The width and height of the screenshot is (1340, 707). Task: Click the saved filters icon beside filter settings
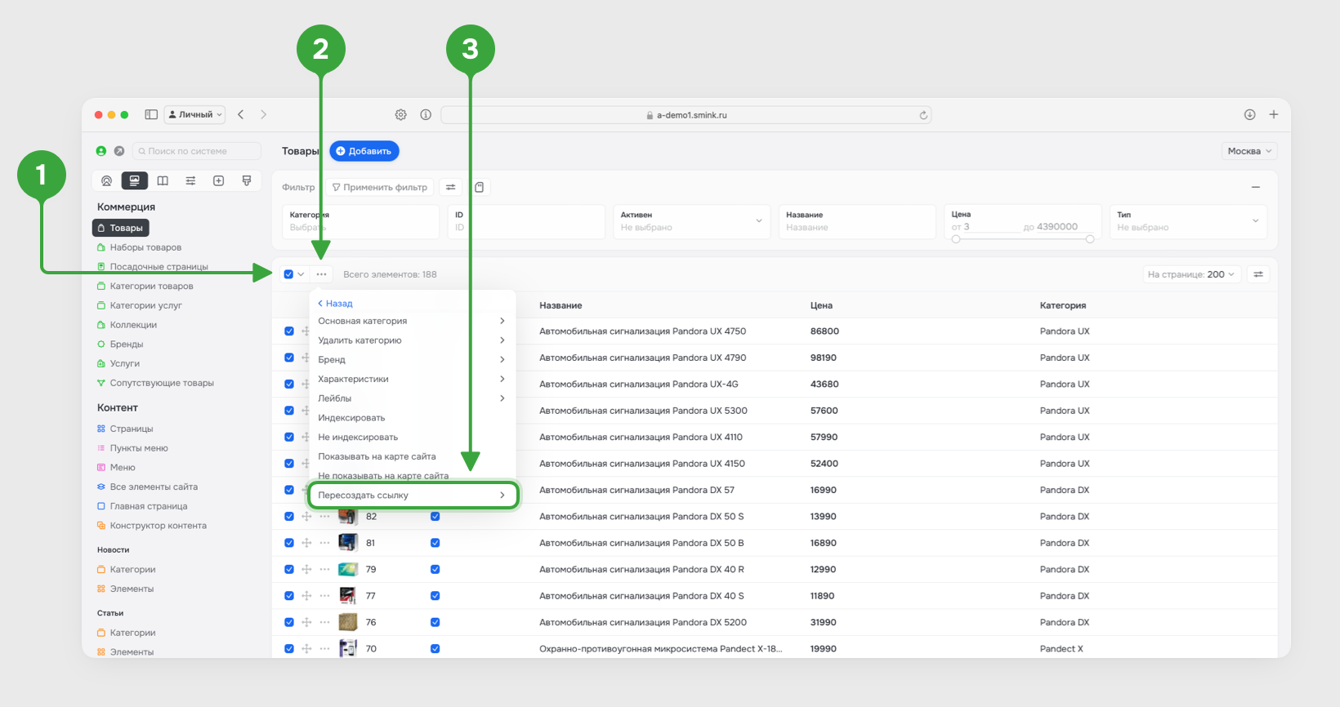tap(480, 187)
